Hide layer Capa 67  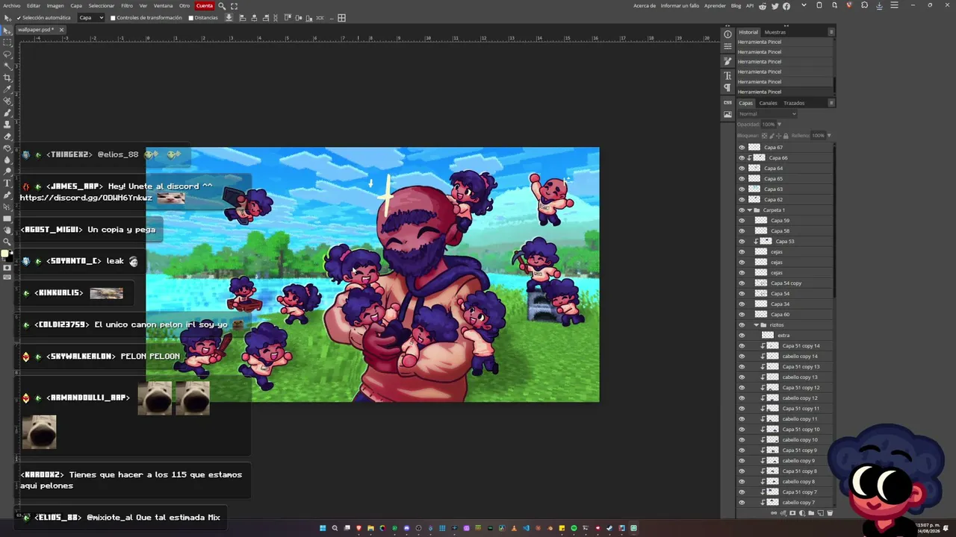[742, 148]
